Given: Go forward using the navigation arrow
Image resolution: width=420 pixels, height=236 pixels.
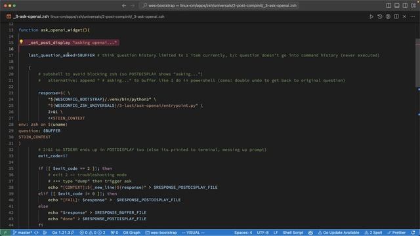Looking at the screenshot, I should point(133,5).
